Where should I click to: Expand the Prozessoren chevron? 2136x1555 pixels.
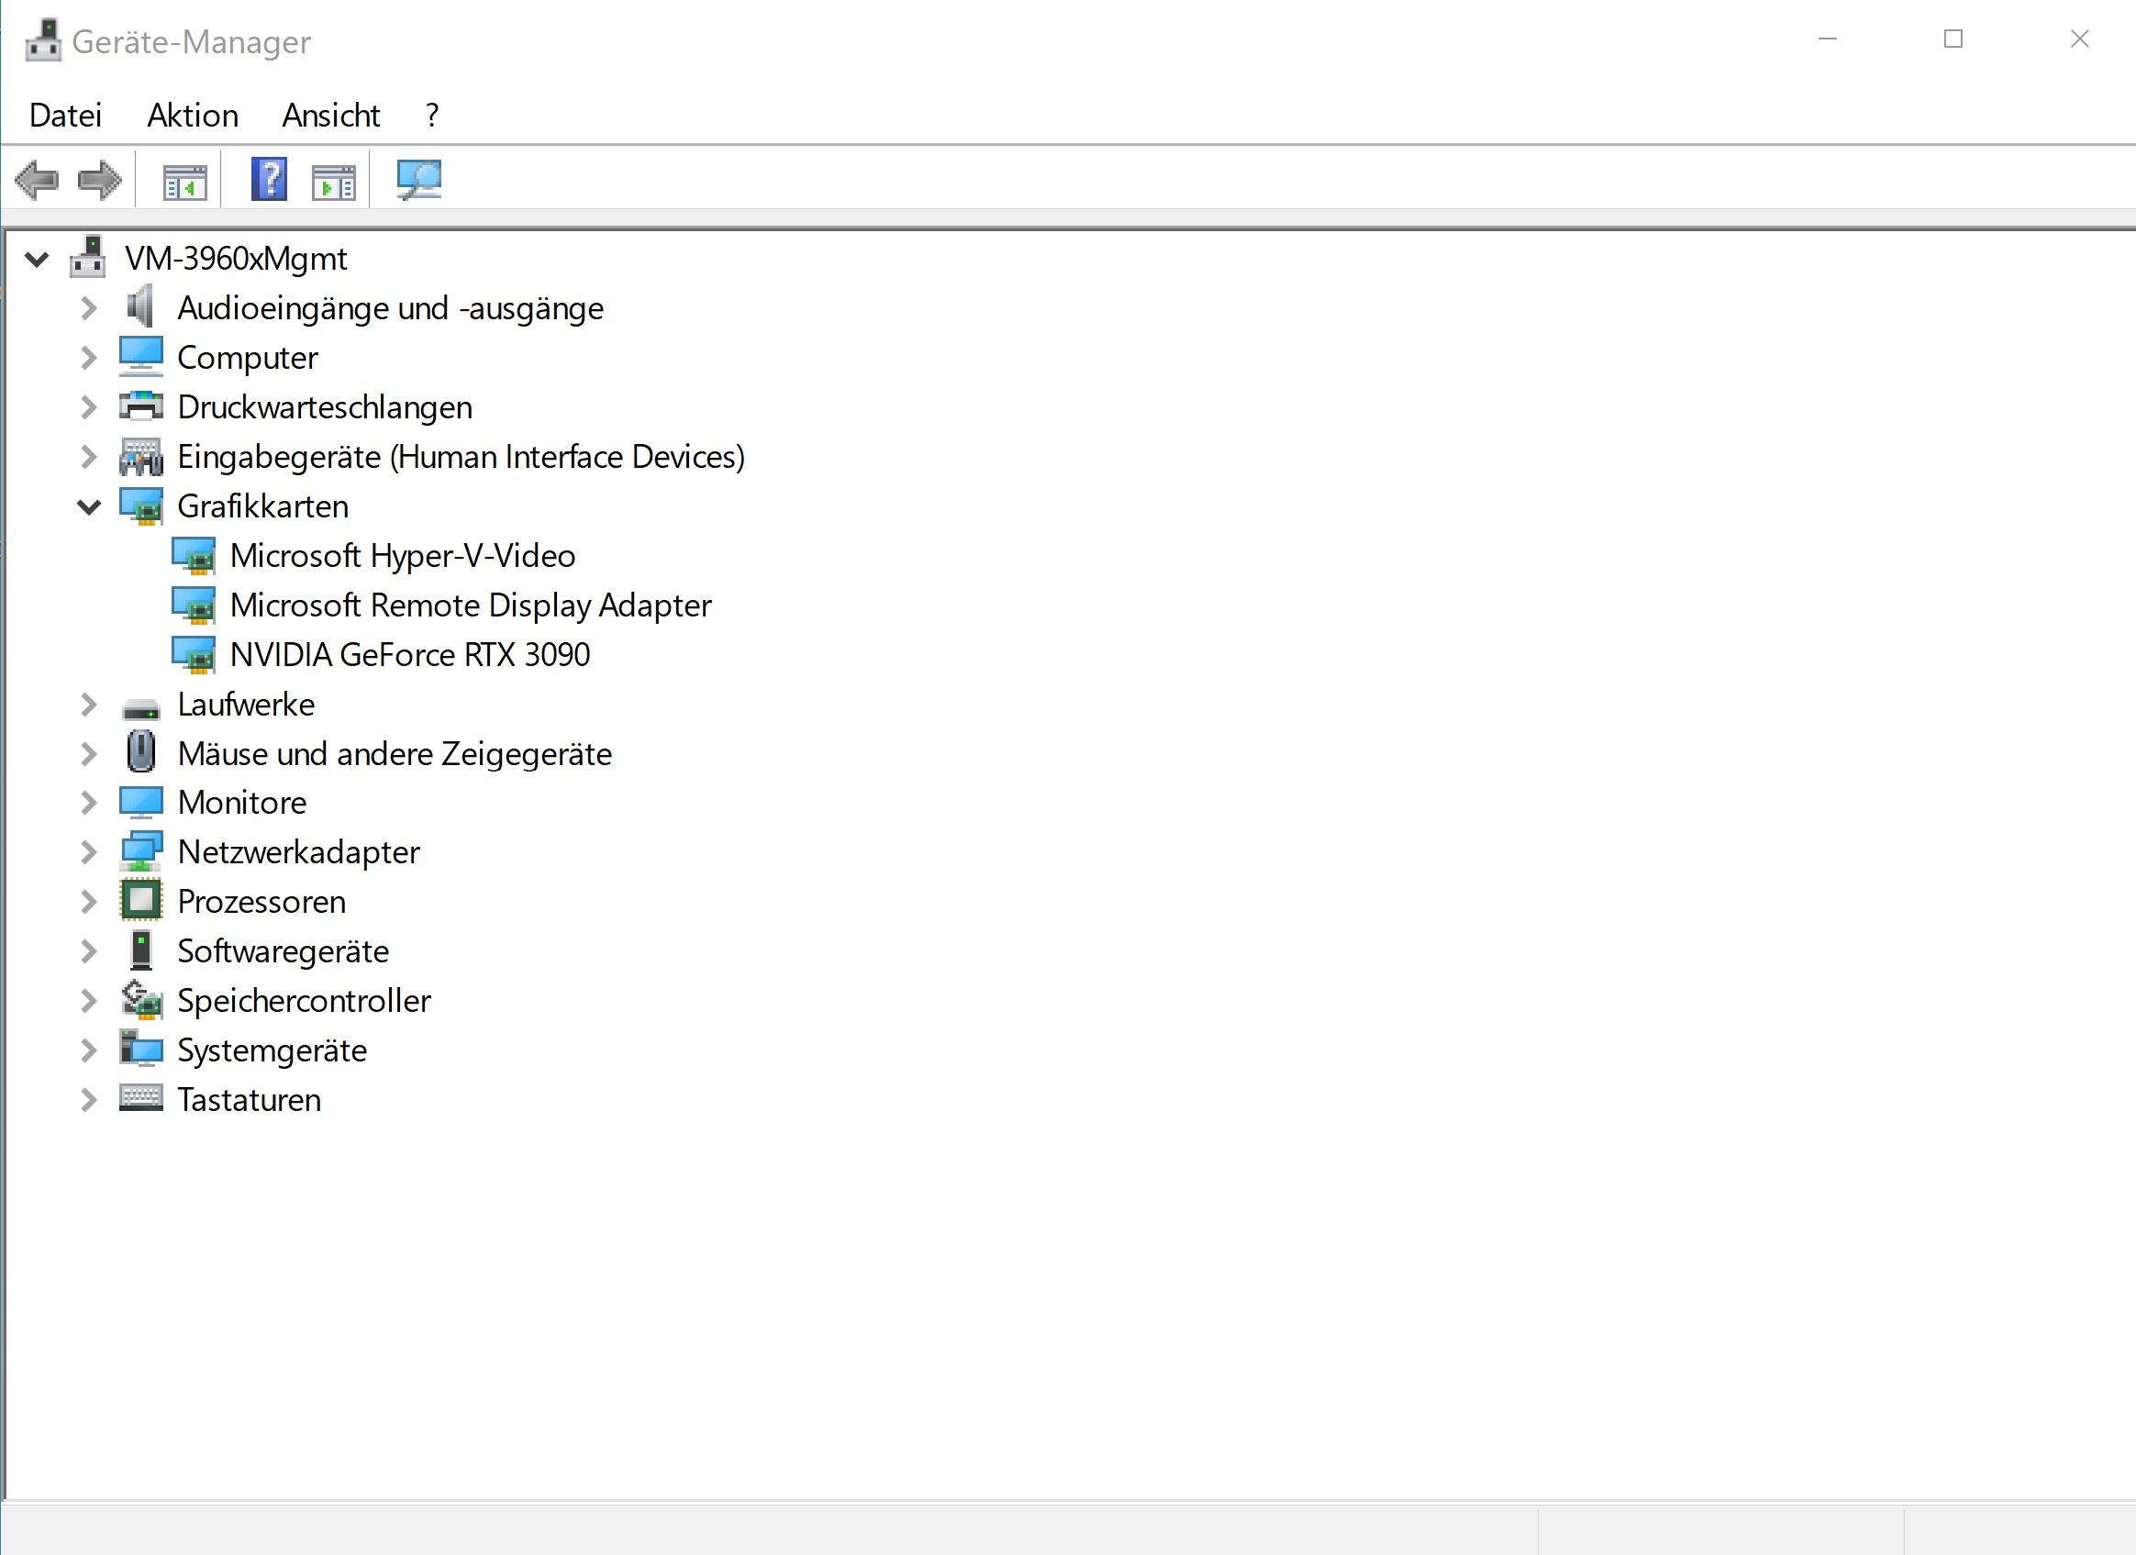click(x=88, y=902)
